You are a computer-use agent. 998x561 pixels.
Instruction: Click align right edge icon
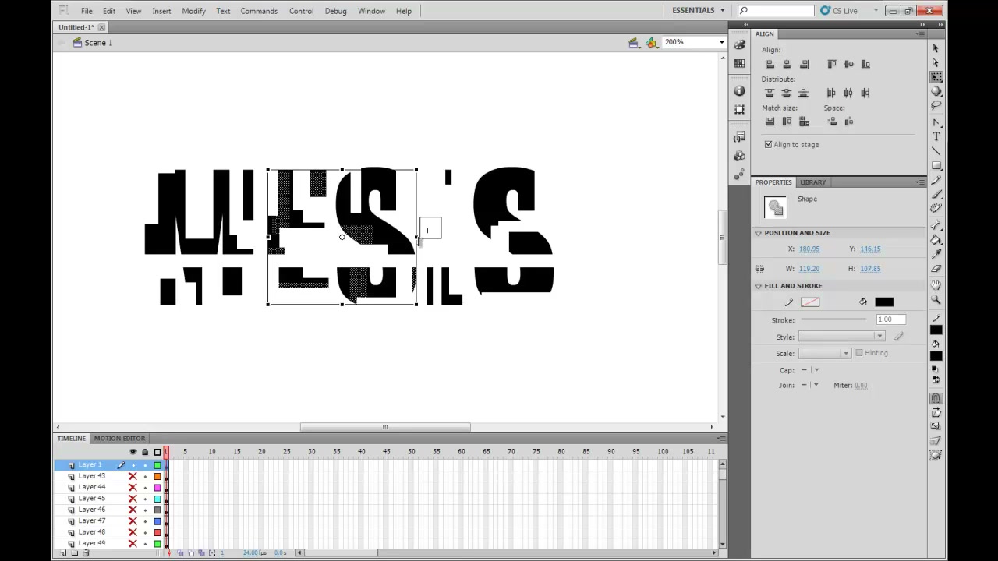[804, 64]
